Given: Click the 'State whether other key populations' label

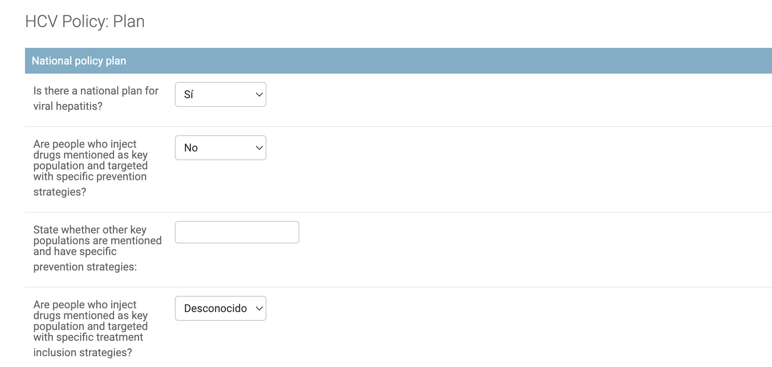Looking at the screenshot, I should click(x=97, y=248).
